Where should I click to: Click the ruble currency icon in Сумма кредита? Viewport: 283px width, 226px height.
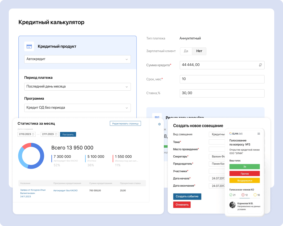click(x=260, y=65)
